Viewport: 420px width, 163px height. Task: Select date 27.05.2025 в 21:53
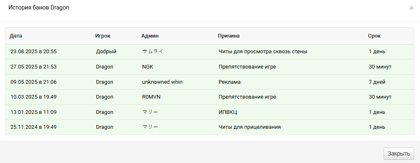(34, 67)
